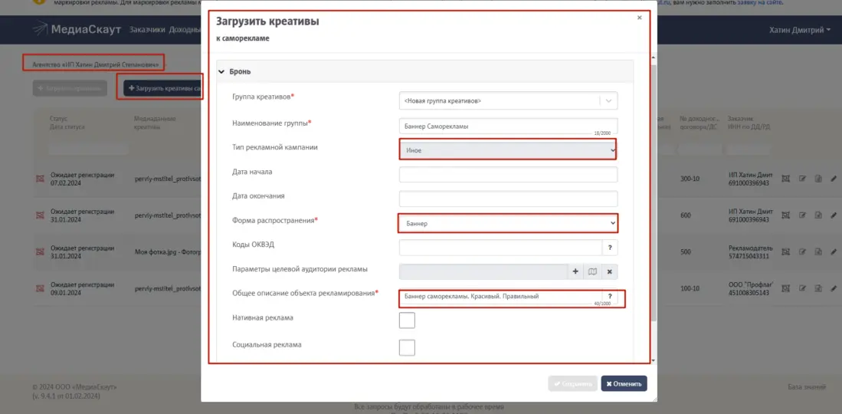Open the Хатин Дмитрий user menu
This screenshot has width=842, height=414.
coord(800,30)
